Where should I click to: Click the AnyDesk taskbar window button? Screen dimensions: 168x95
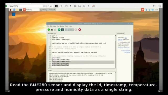31,10
